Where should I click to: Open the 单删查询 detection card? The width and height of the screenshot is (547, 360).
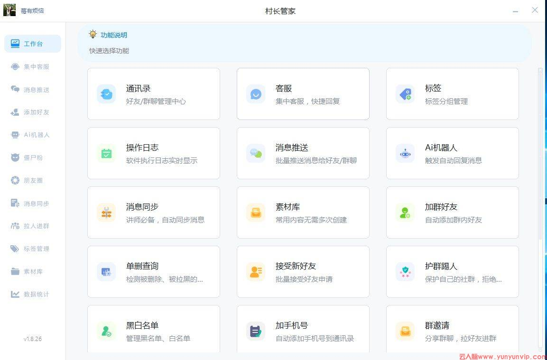point(153,271)
